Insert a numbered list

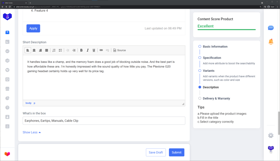pyautogui.click(x=54, y=50)
